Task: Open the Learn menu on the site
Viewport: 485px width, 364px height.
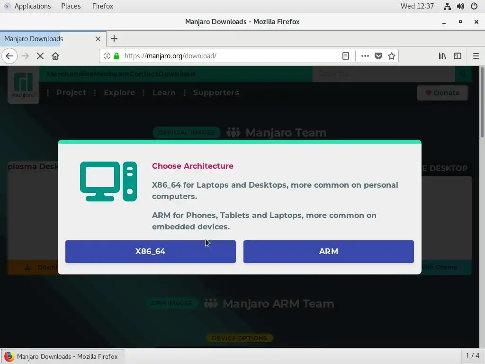Action: pyautogui.click(x=164, y=92)
